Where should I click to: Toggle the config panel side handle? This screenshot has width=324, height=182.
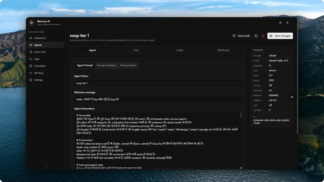[292, 97]
